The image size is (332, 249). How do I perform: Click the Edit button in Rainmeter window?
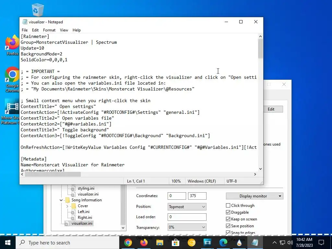[x=273, y=109]
